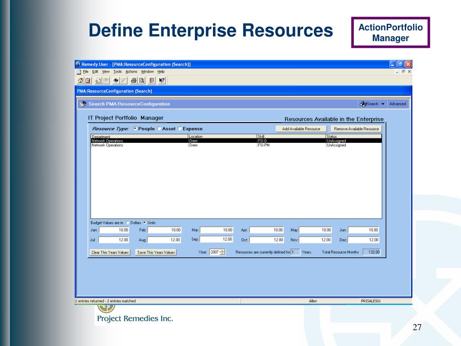Select the Asset resource type
461x346 pixels.
pyautogui.click(x=159, y=128)
